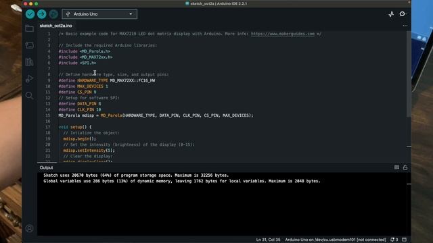Click the Ln 31, Col 35 status entry
433x243 pixels.
268,240
